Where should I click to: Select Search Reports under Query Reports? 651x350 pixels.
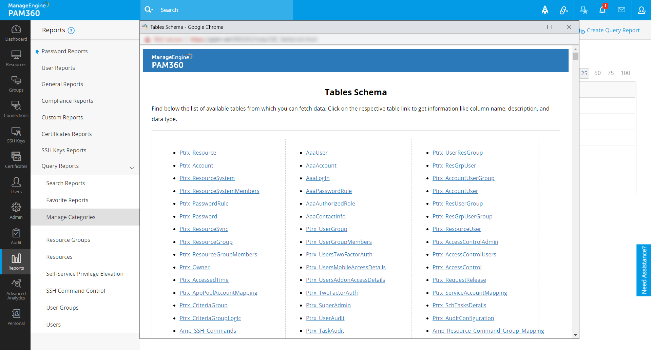(x=65, y=183)
